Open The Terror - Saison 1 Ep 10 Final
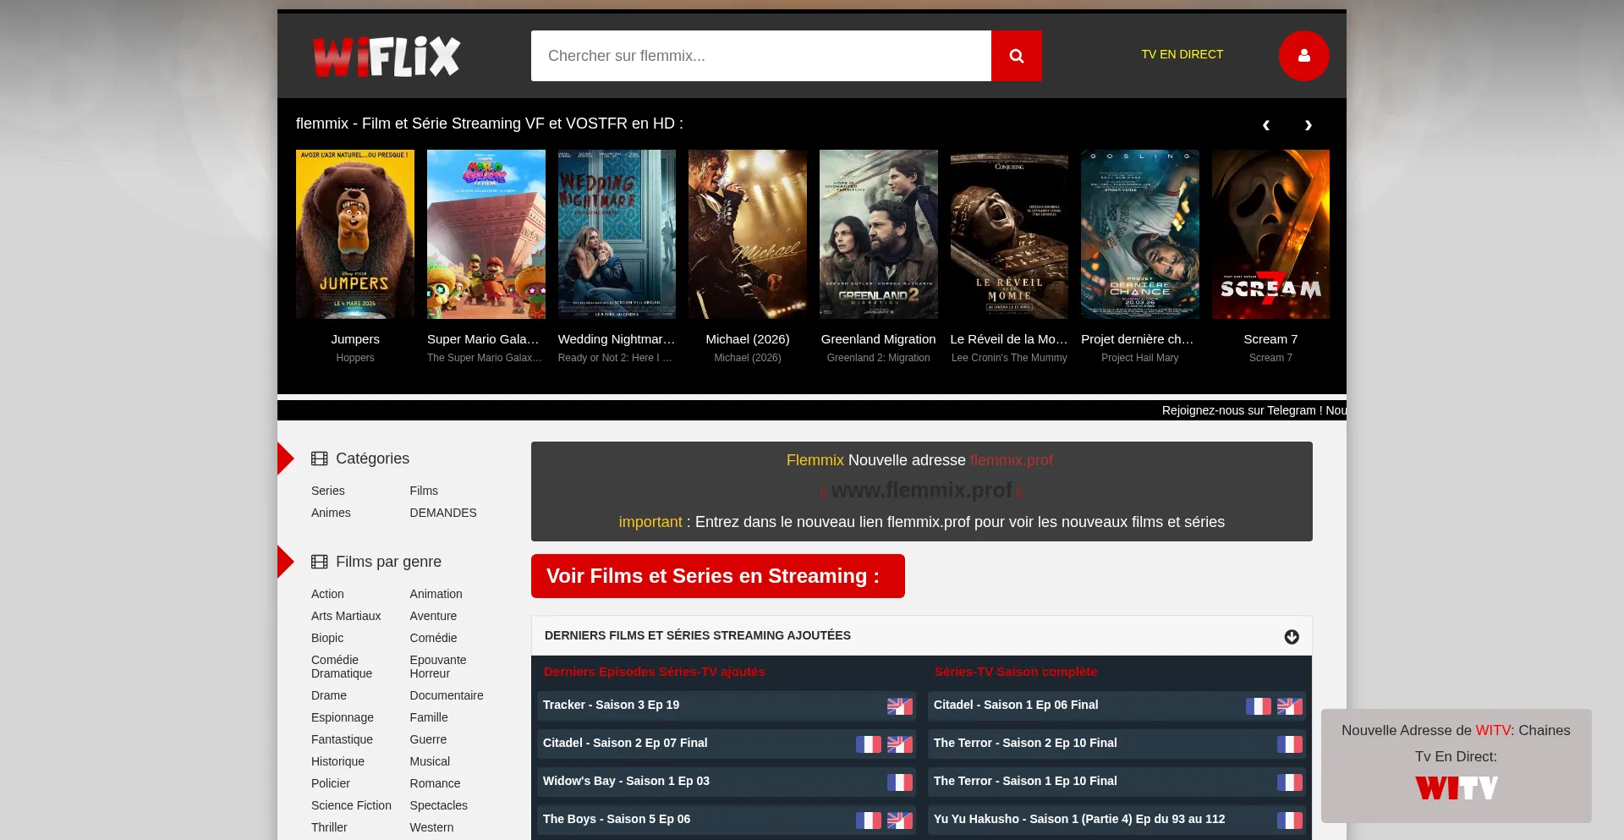Screen dimensions: 1624x840 click(1025, 781)
